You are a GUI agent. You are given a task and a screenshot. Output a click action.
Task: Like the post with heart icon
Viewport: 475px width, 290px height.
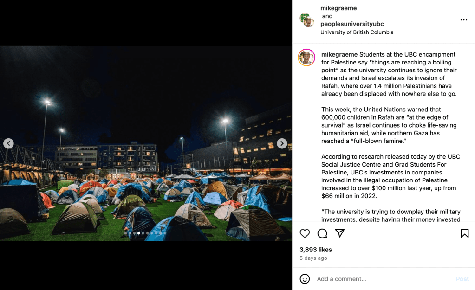coord(305,233)
